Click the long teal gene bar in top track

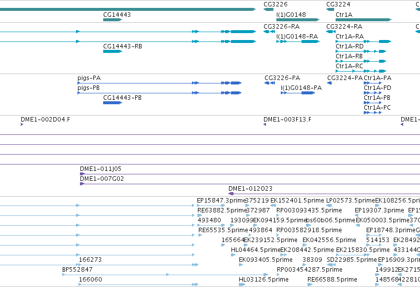tap(127, 9)
